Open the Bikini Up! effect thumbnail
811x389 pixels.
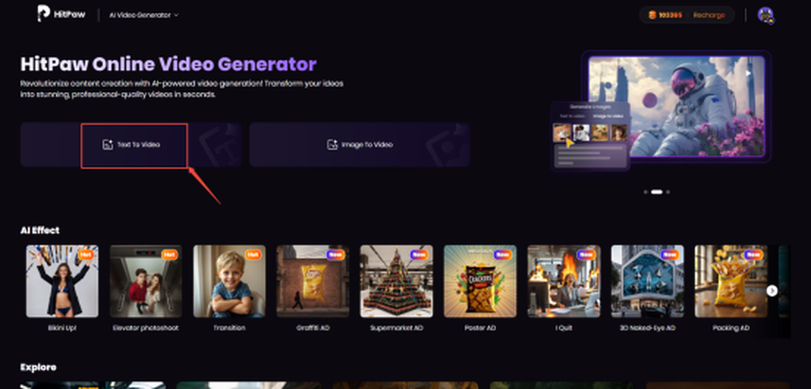pyautogui.click(x=62, y=281)
